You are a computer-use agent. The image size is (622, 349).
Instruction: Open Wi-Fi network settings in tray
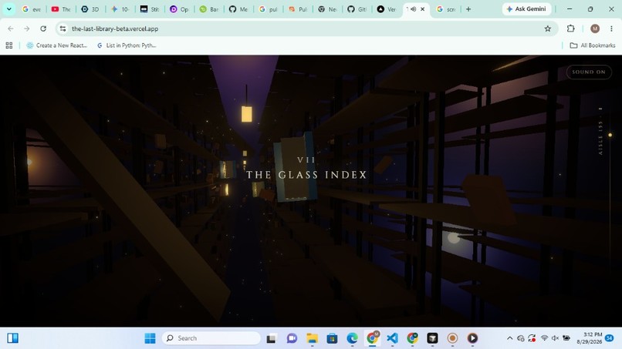click(545, 338)
